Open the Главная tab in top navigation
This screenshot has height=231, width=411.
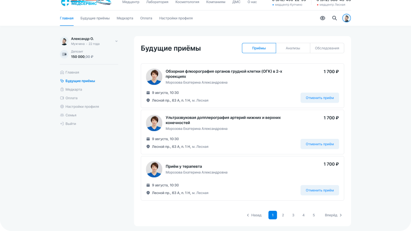(x=66, y=18)
